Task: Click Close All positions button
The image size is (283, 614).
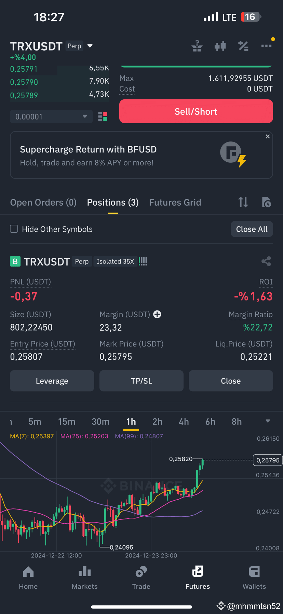Action: (x=252, y=229)
